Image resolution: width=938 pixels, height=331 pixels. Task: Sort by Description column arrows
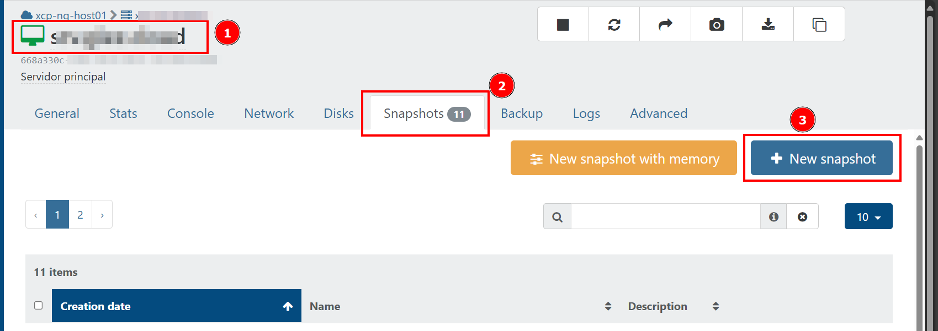click(x=716, y=306)
